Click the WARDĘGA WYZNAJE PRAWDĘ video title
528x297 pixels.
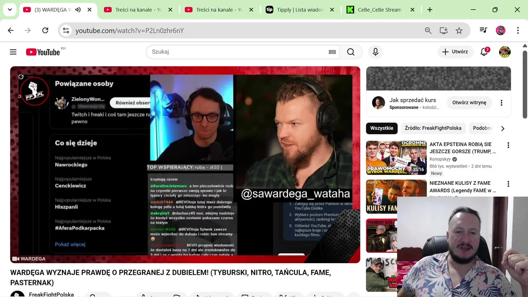170,278
